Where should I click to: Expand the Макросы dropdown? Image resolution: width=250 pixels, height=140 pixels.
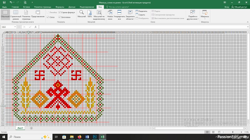(x=205, y=15)
